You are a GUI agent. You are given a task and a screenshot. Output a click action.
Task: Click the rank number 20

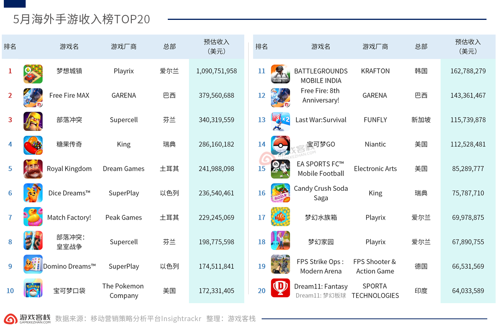262,291
